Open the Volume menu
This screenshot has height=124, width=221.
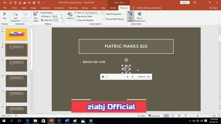tap(70, 17)
